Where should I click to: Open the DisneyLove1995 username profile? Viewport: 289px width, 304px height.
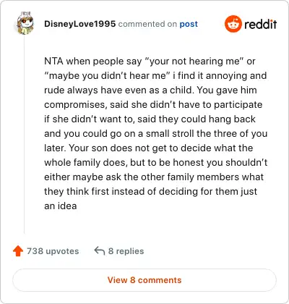80,24
